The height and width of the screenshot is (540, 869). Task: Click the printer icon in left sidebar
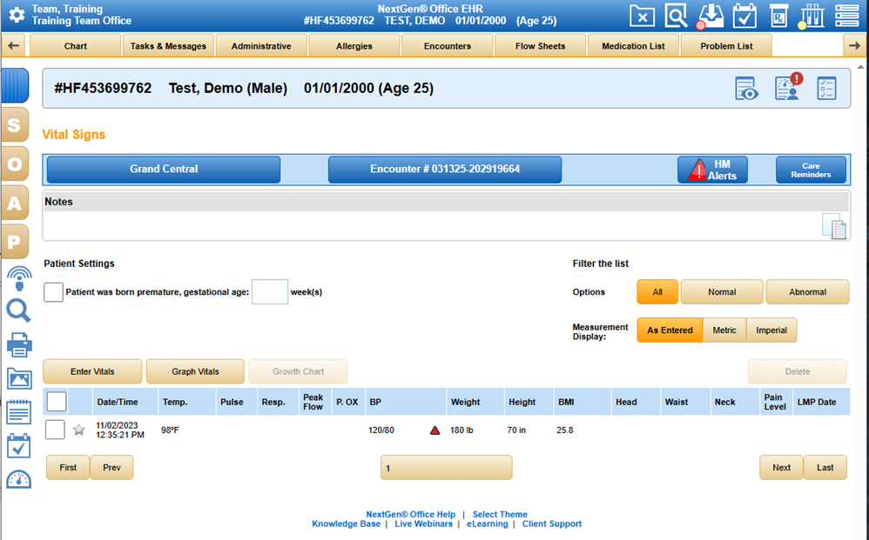(x=18, y=344)
